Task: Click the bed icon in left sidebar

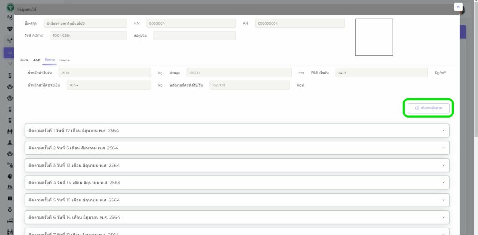Action: 10,221
